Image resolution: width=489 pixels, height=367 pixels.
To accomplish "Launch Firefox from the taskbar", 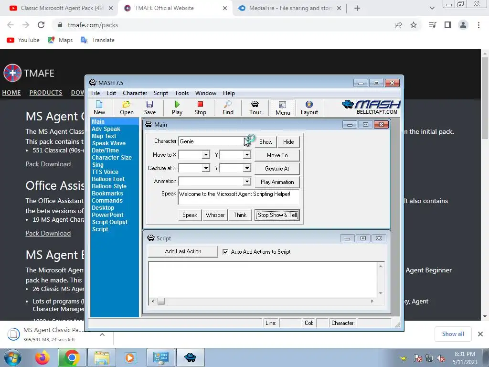I will tap(43, 357).
